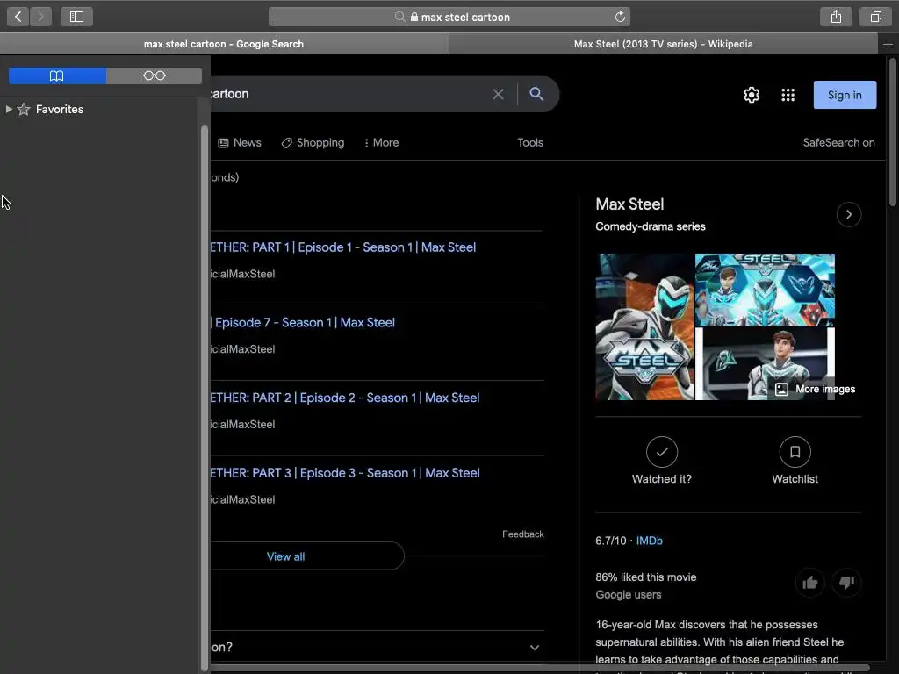Show tab overview icon
This screenshot has height=674, width=899.
[x=875, y=17]
